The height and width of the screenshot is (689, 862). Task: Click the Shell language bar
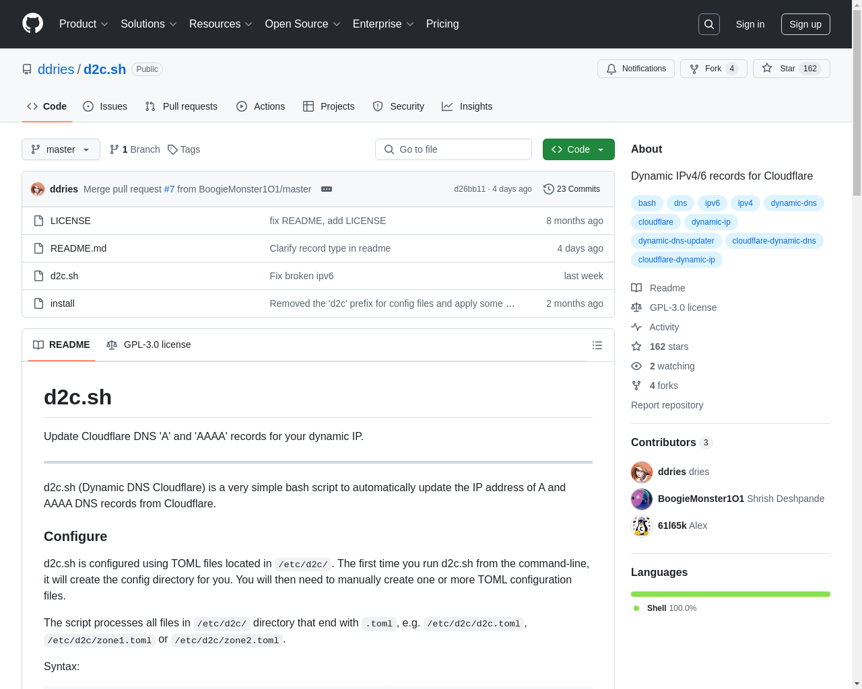pyautogui.click(x=731, y=594)
